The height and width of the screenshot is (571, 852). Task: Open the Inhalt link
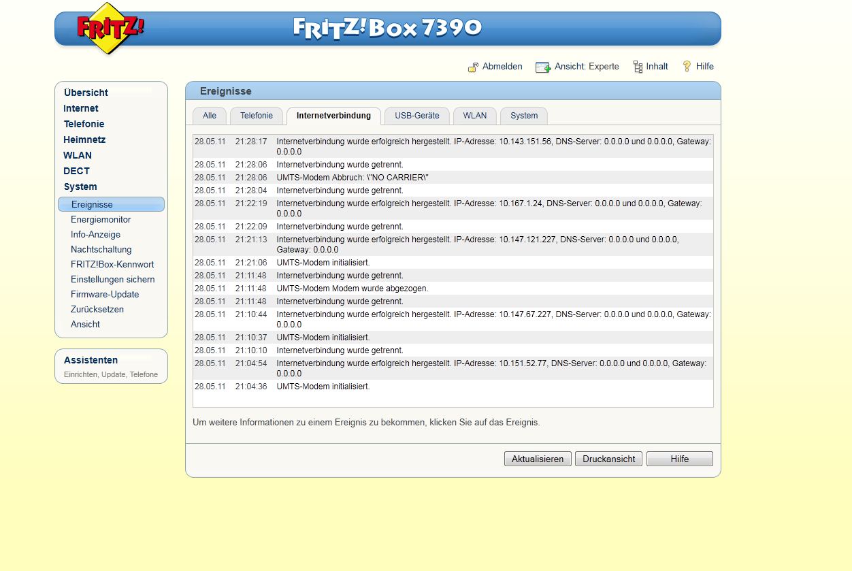(x=657, y=67)
